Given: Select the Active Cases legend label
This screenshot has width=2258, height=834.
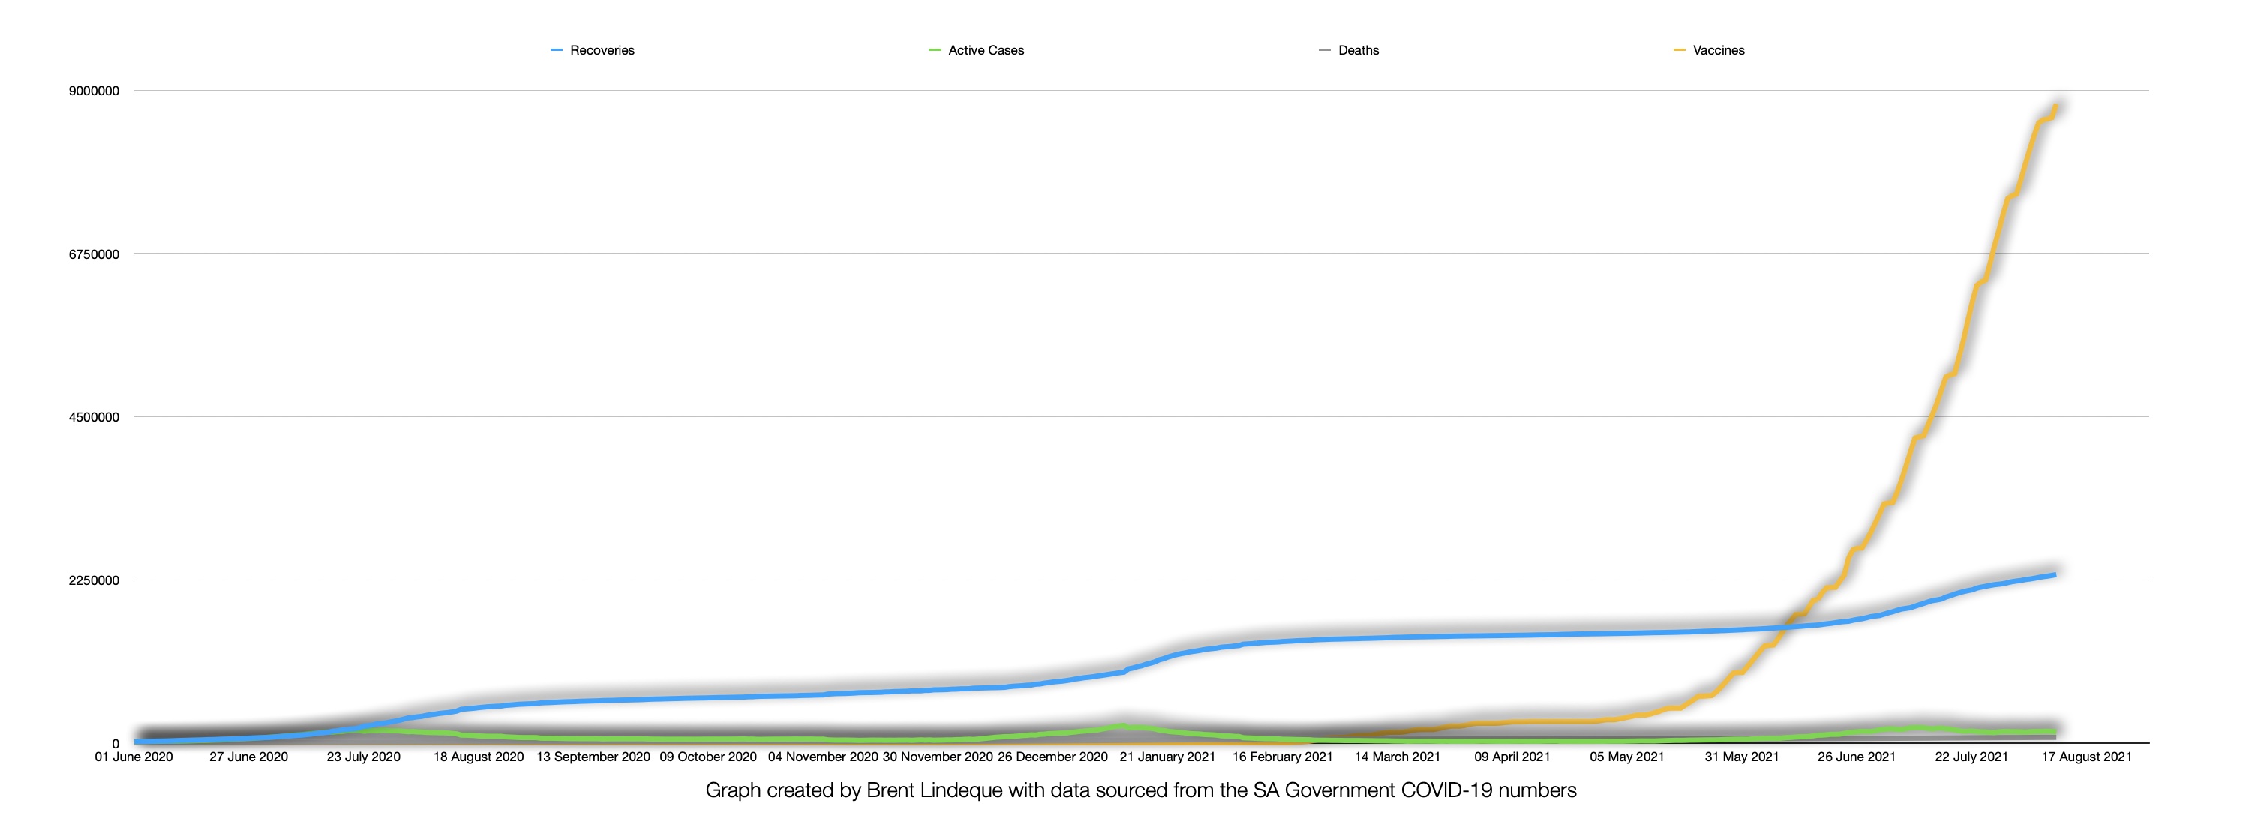Looking at the screenshot, I should [x=985, y=51].
